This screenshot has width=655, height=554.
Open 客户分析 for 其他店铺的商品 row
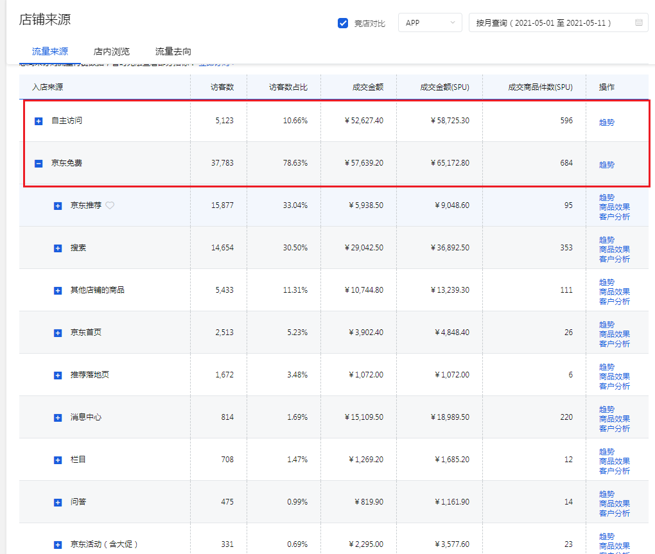(615, 302)
